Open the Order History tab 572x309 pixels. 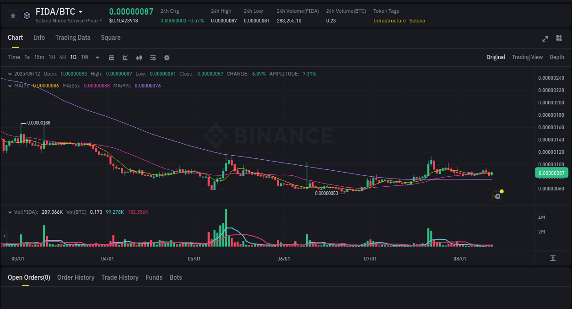pos(76,277)
